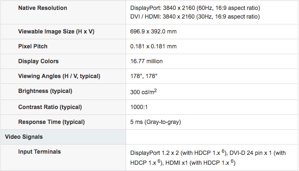Select the 0.181 x 0.181 mm value
This screenshot has width=299, height=171.
pos(153,46)
